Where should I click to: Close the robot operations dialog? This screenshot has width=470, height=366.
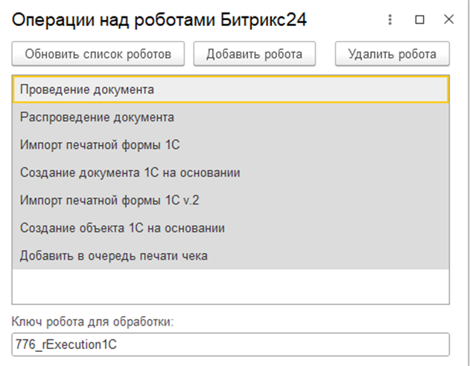pos(448,20)
